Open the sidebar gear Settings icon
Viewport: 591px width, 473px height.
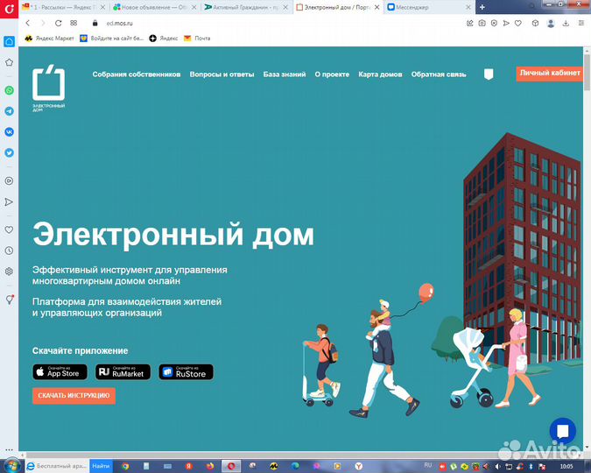pos(9,272)
